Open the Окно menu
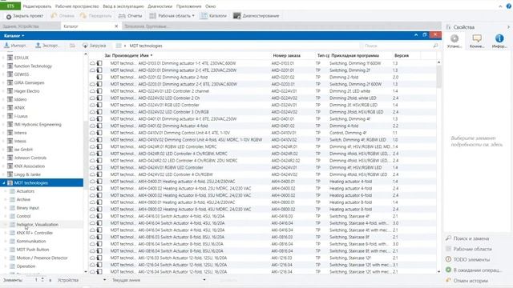 210,6
